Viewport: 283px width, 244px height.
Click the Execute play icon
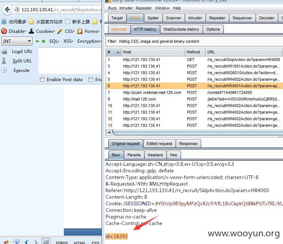pos(4,70)
